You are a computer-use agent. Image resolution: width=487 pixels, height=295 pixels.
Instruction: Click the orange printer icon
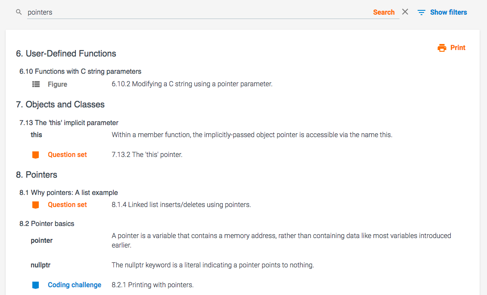tap(442, 48)
